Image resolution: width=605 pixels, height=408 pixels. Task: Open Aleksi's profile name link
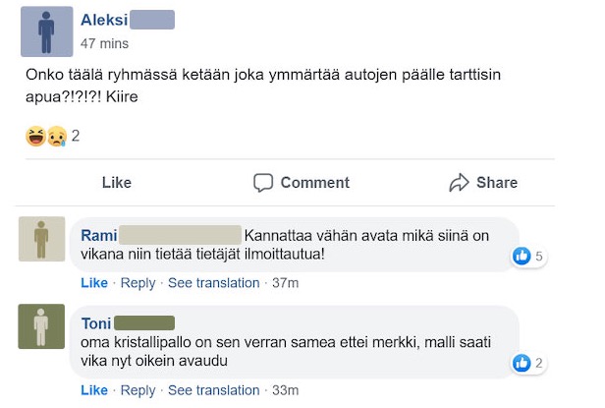pyautogui.click(x=101, y=20)
